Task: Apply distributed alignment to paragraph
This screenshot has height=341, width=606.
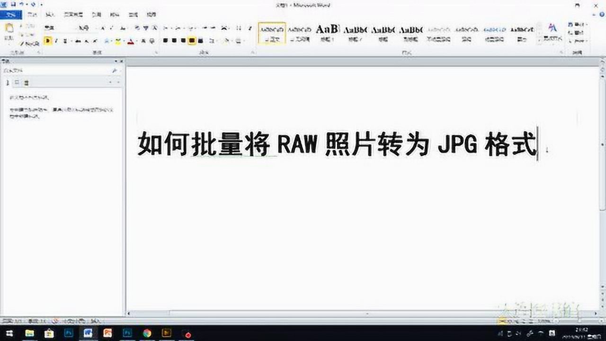Action: (200, 41)
